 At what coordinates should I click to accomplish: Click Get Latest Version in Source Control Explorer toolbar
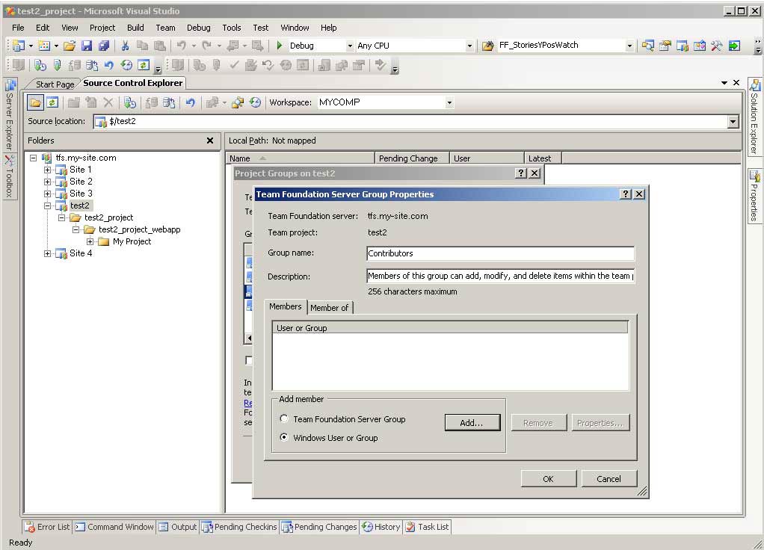[x=129, y=102]
